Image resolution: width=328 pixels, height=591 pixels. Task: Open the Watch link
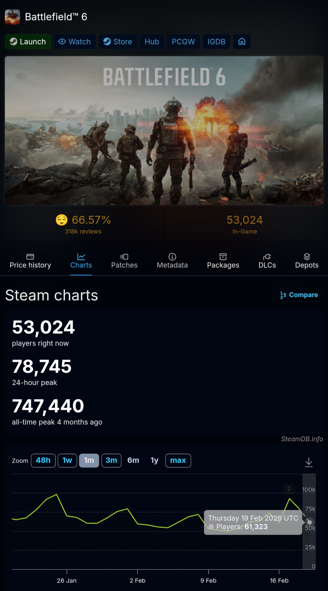click(x=75, y=42)
